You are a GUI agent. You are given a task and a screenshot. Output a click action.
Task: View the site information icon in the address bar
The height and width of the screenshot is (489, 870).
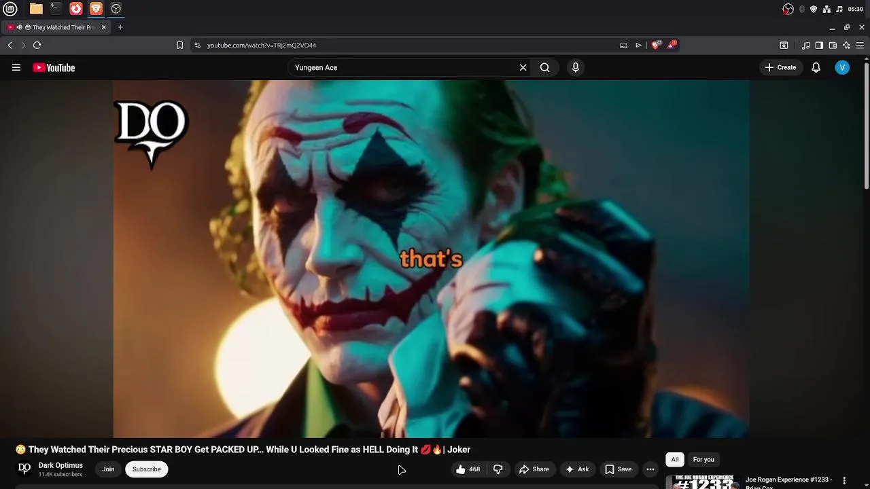(x=197, y=46)
